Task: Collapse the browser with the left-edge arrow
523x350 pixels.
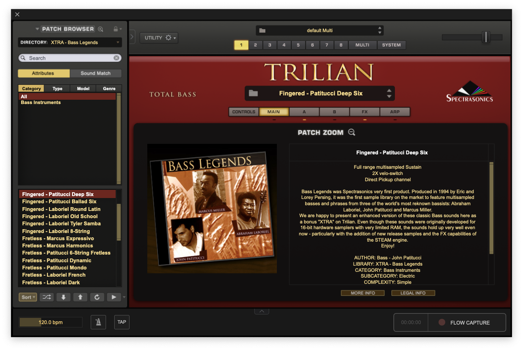Action: click(132, 36)
